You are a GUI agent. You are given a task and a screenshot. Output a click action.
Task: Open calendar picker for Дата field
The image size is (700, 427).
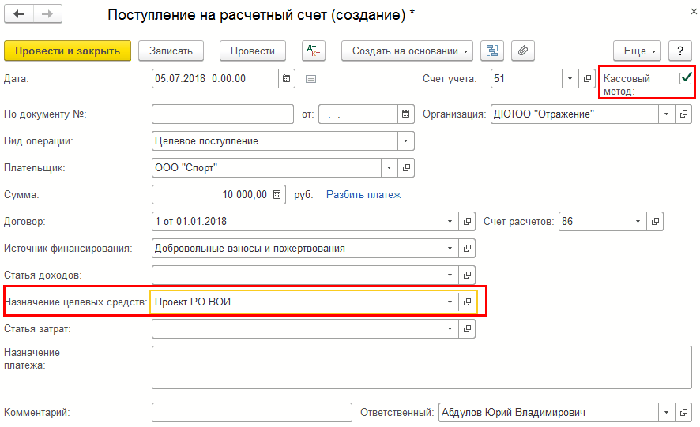287,78
